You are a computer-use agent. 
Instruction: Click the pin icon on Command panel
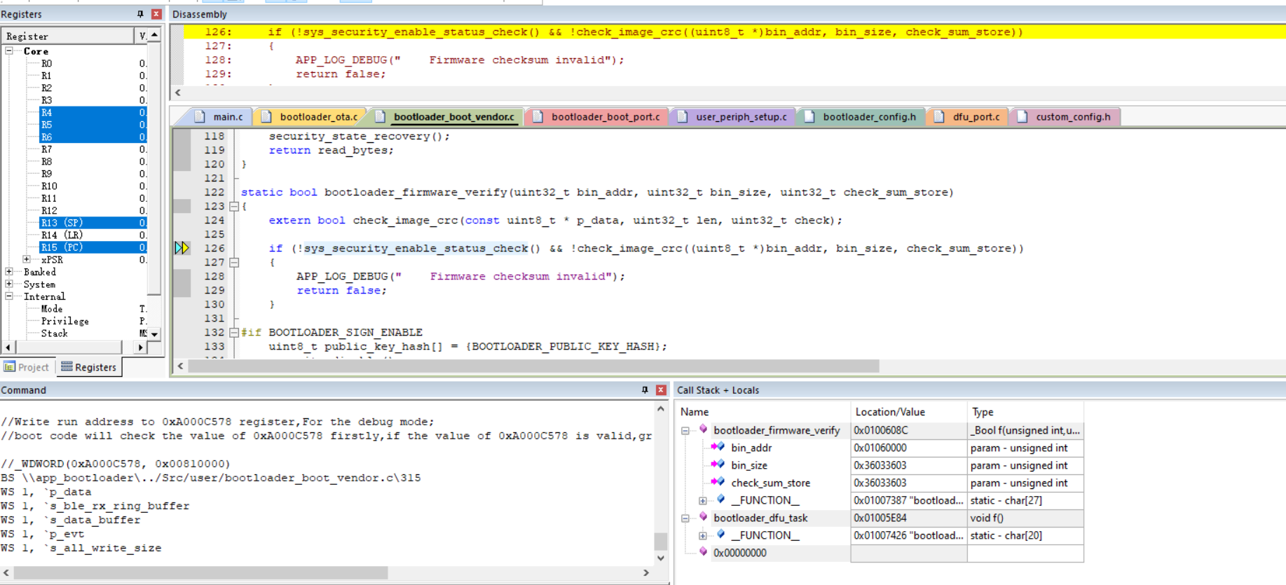645,390
